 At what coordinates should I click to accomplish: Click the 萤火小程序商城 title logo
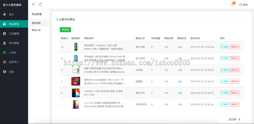(12, 5)
